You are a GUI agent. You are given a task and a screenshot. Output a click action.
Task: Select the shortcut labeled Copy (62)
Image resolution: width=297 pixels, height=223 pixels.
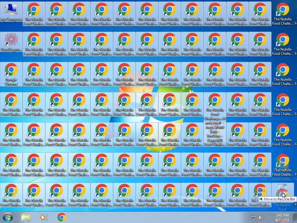tap(215, 118)
